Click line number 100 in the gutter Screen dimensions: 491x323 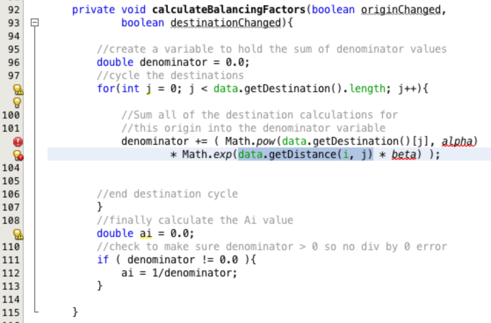(x=11, y=115)
